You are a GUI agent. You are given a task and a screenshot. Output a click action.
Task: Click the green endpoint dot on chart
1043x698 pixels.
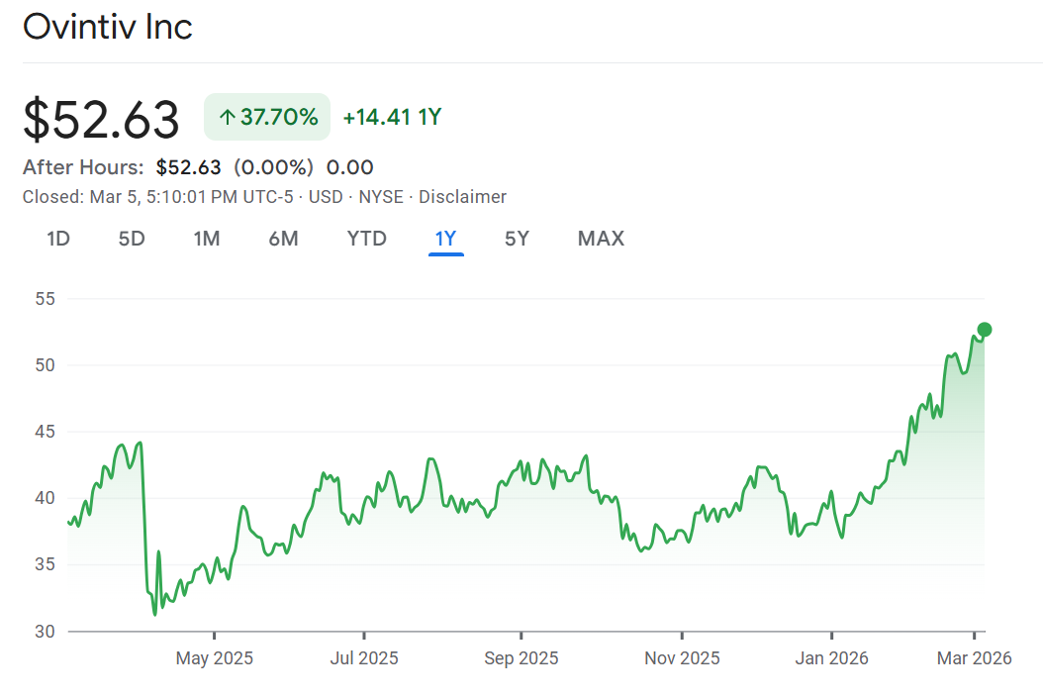tap(984, 330)
